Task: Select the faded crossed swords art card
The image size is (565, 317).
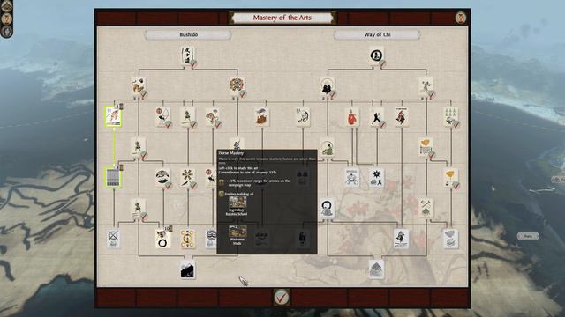Action: (114, 239)
